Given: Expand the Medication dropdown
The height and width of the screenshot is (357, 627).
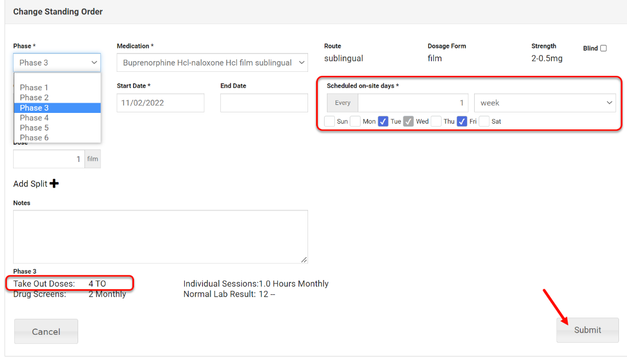Looking at the screenshot, I should [212, 63].
